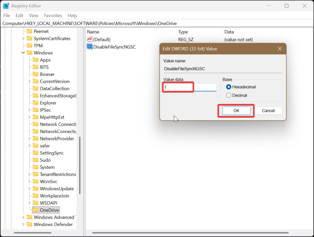Click the WcmSvc folder icon

pos(35,181)
